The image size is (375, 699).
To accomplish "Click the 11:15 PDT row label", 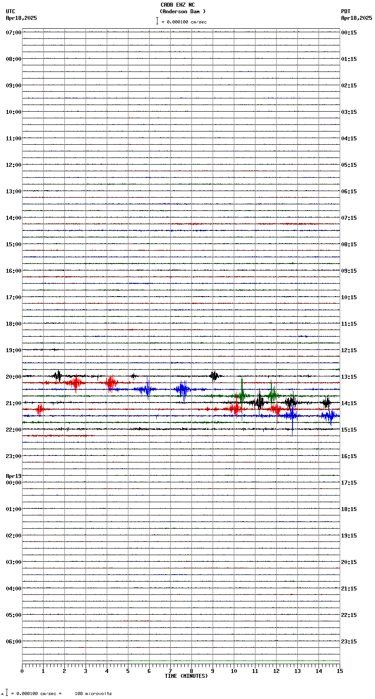I will [349, 324].
